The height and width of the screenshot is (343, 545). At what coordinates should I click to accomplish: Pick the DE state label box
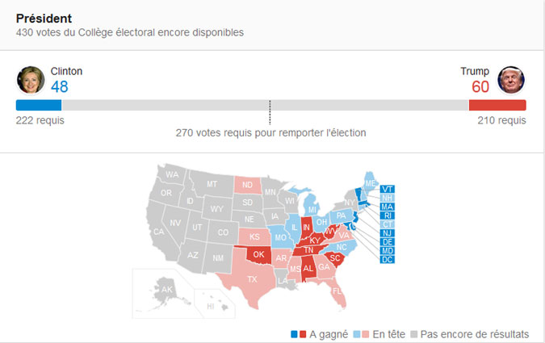(x=388, y=242)
